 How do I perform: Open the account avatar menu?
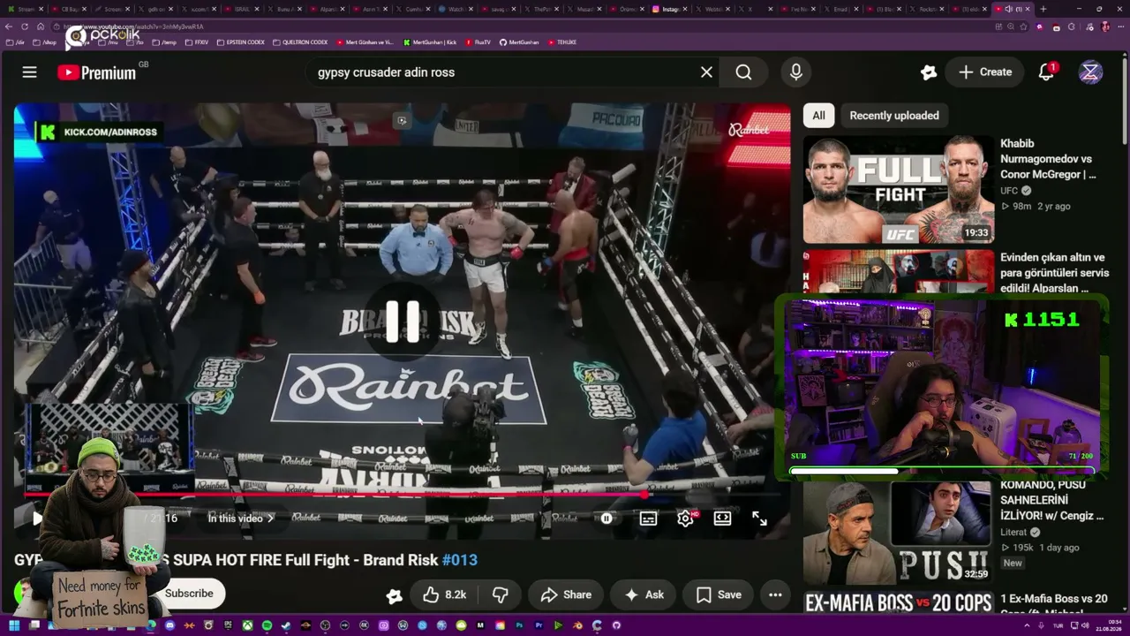click(1090, 72)
